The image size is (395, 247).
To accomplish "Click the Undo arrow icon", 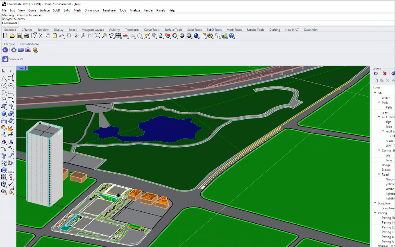I will 62,36.
